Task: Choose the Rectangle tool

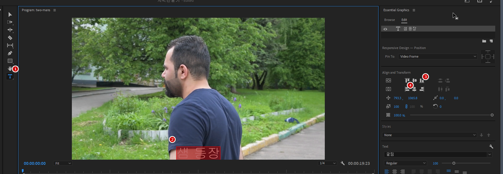Action: point(10,61)
